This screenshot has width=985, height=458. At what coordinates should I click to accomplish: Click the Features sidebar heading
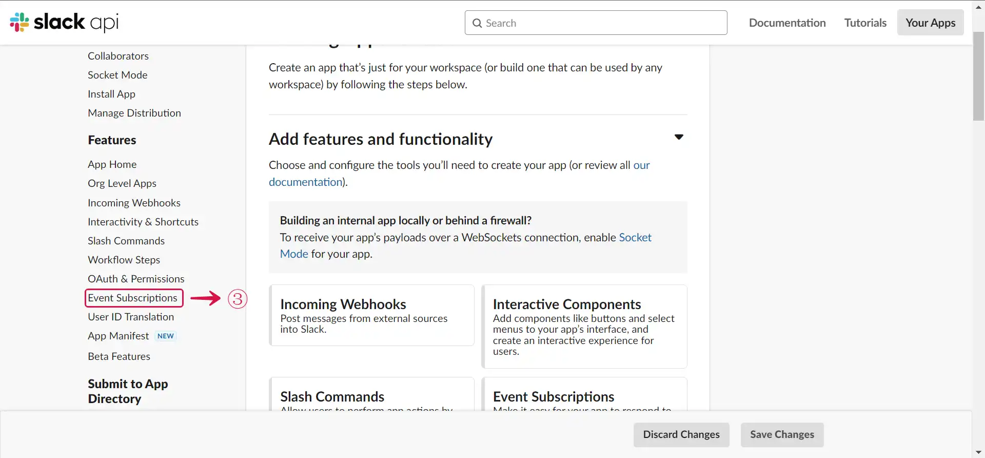tap(112, 140)
